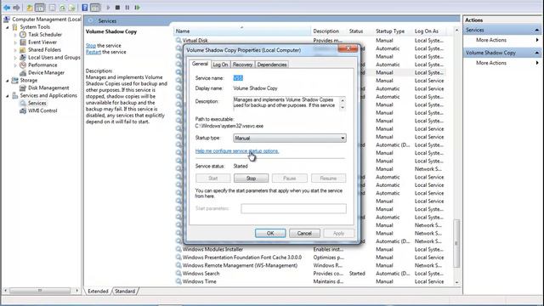
Task: Switch to the Log On tab
Action: (220, 65)
